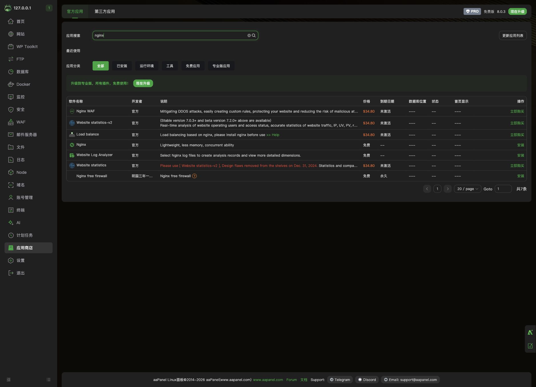Open 账号管理 account management
The height and width of the screenshot is (387, 536).
(28, 198)
